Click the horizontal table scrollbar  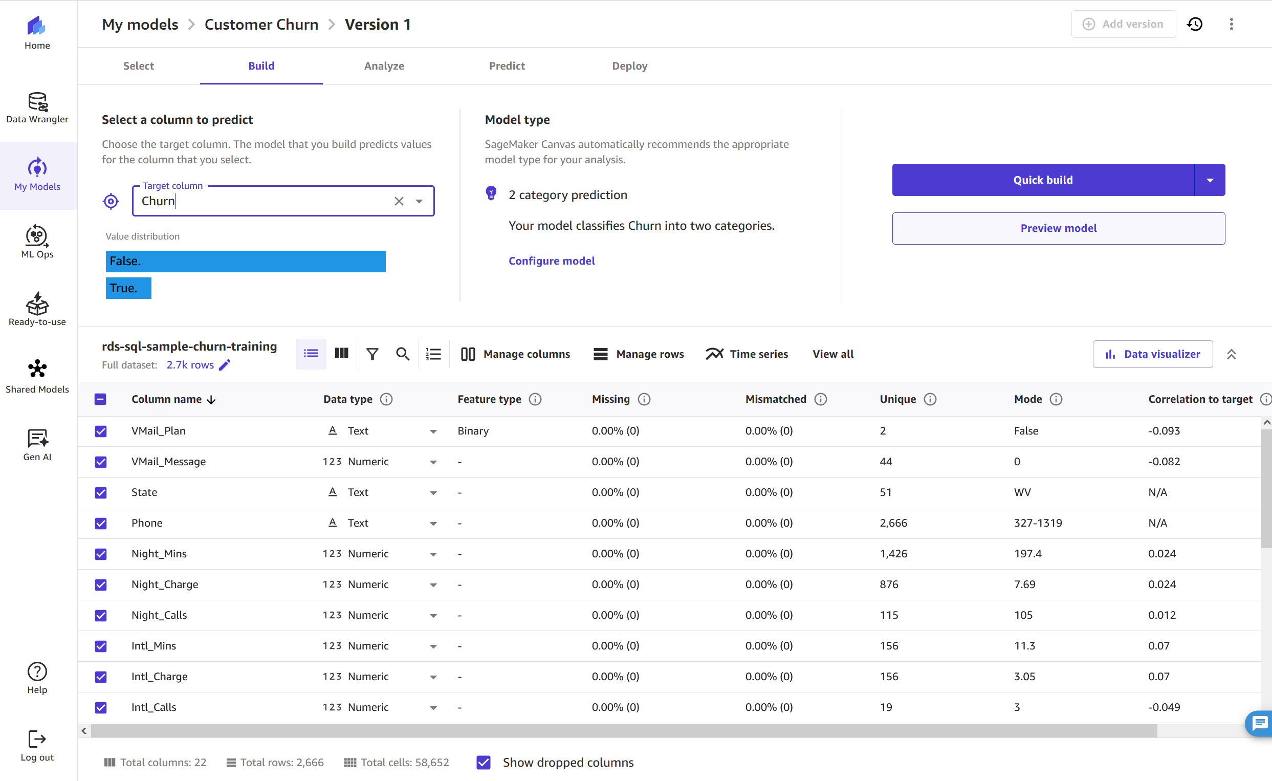click(x=620, y=731)
